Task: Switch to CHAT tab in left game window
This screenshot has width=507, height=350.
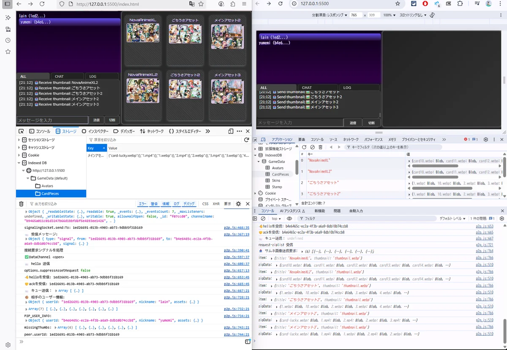Action: 59,76
